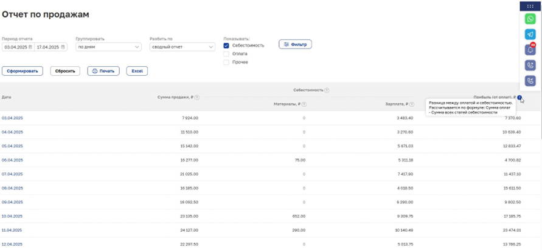The width and height of the screenshot is (542, 250).
Task: Open the 05.04.2025 date link
Action: [x=12, y=146]
